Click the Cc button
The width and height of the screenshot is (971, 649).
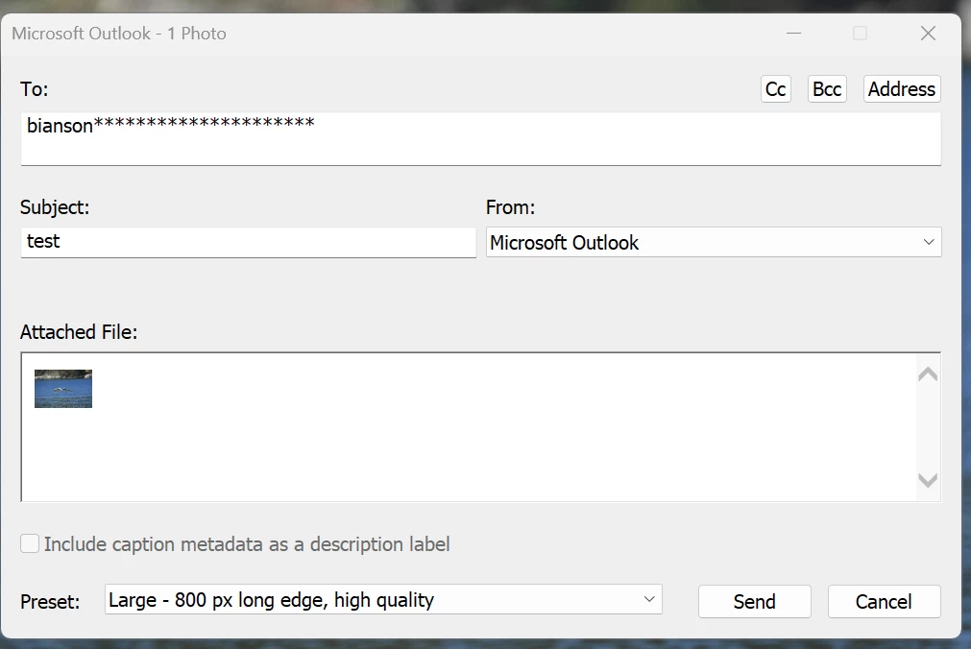point(775,89)
